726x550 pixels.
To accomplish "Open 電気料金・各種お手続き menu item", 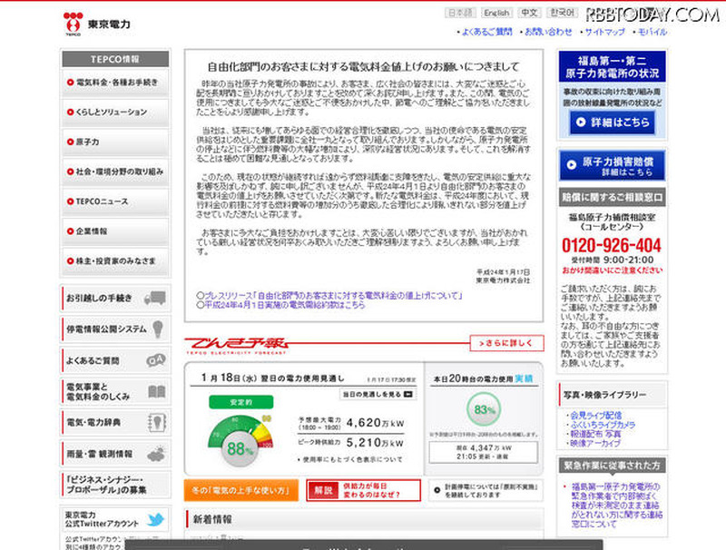I will pyautogui.click(x=115, y=82).
